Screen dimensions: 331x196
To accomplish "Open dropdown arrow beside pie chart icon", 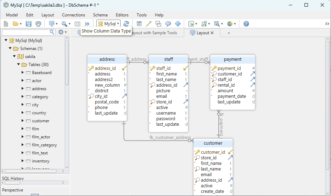I will pyautogui.click(x=235, y=24).
